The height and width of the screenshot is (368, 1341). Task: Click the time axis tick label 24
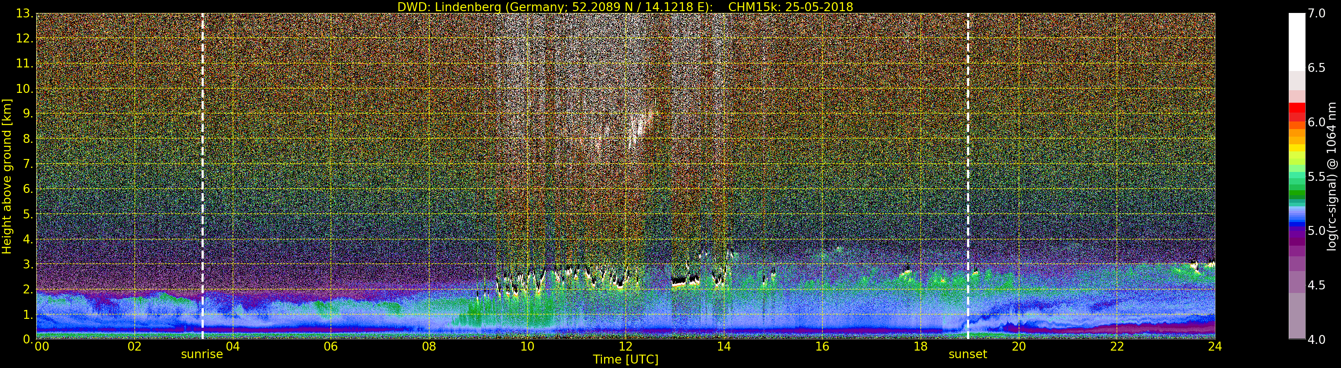coord(1215,347)
